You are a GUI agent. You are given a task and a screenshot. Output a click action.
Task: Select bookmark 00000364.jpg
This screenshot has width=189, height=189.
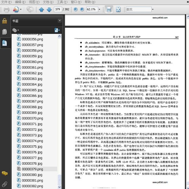[32, 84]
